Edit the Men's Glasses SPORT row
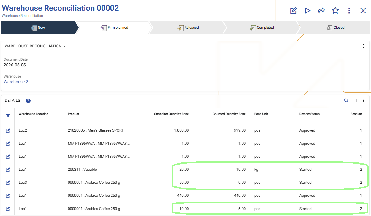 8,130
